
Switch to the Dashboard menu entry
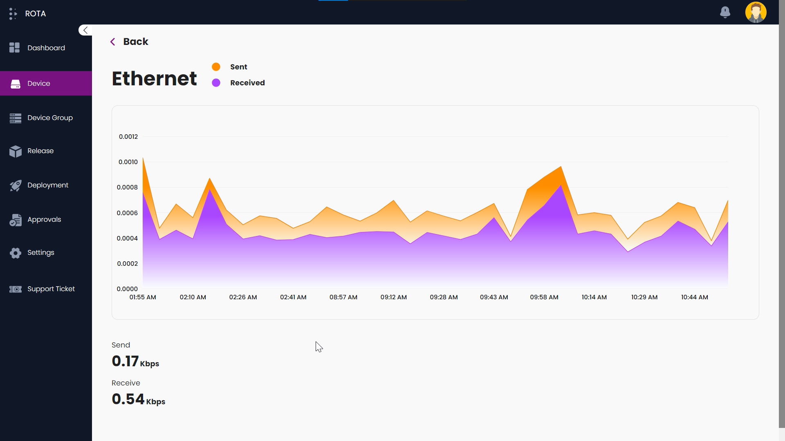pyautogui.click(x=46, y=48)
